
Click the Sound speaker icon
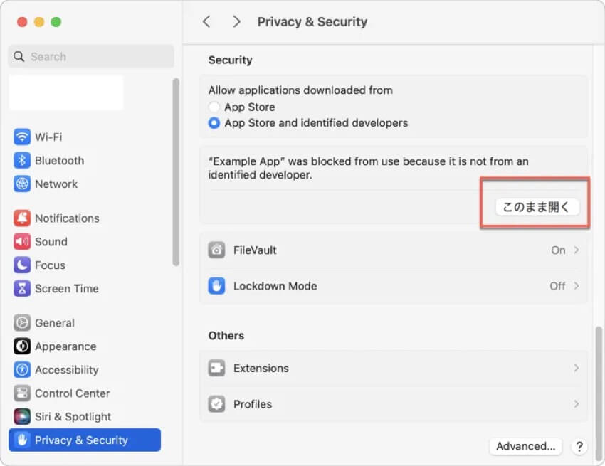point(22,242)
